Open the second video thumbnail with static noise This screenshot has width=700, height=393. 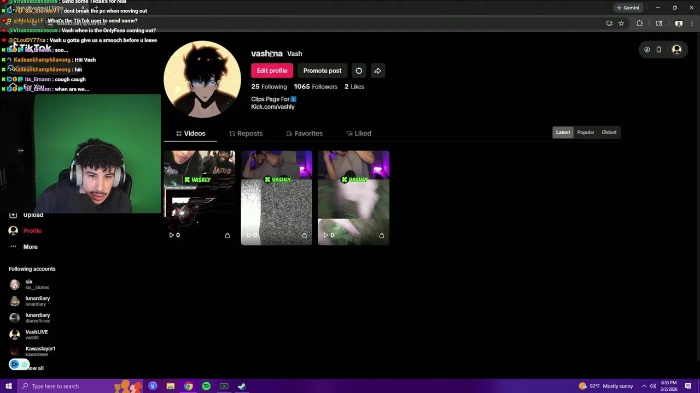(x=277, y=198)
